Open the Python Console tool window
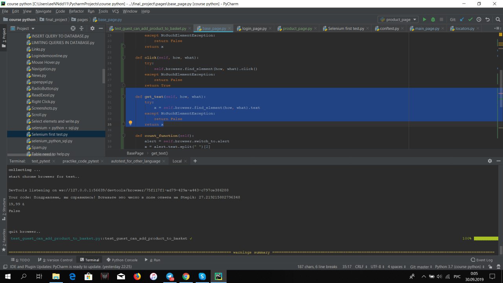The width and height of the screenshot is (503, 283). 122,260
